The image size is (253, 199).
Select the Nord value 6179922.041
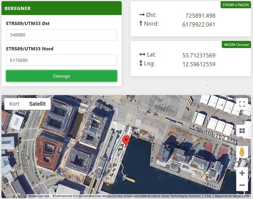coord(199,24)
